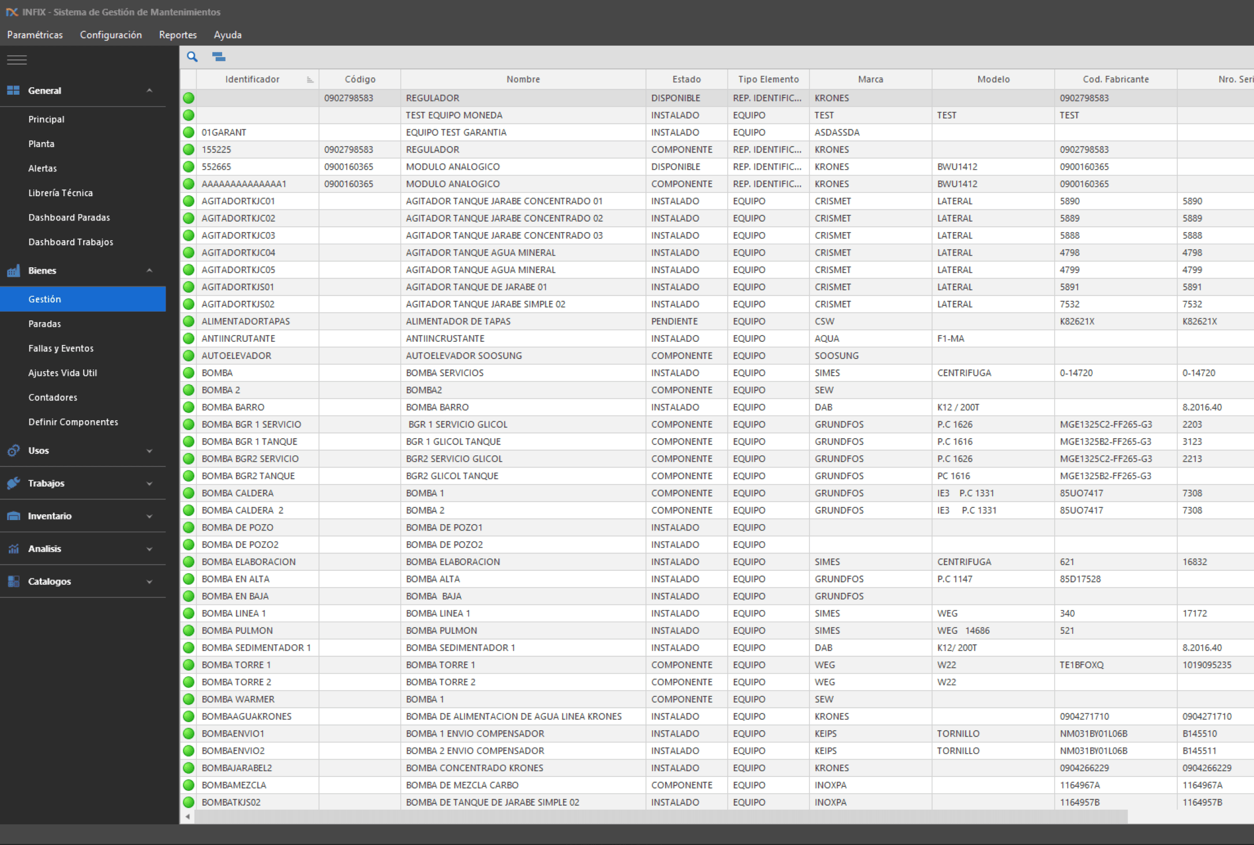1254x845 pixels.
Task: Click the green status dot for AUTOELEVADOR
Action: [189, 356]
